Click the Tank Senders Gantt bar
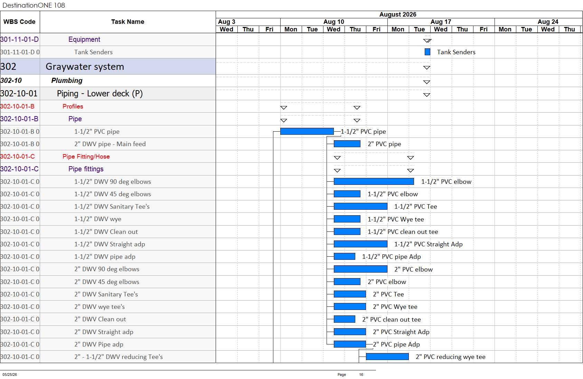 (427, 52)
